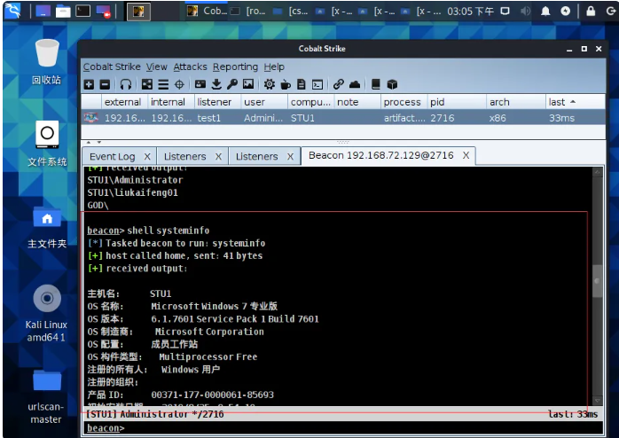The image size is (619, 438).
Task: Click the beacon> command input field
Action: coord(342,427)
